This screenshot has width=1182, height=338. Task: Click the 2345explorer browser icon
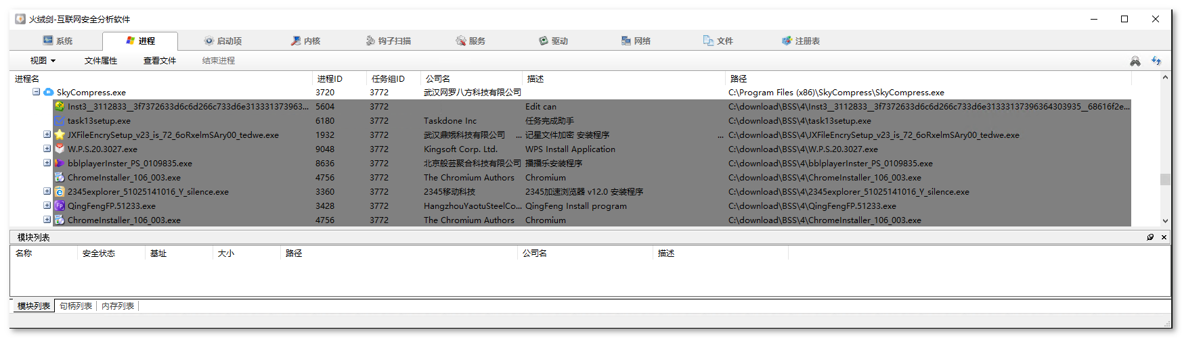pyautogui.click(x=60, y=191)
